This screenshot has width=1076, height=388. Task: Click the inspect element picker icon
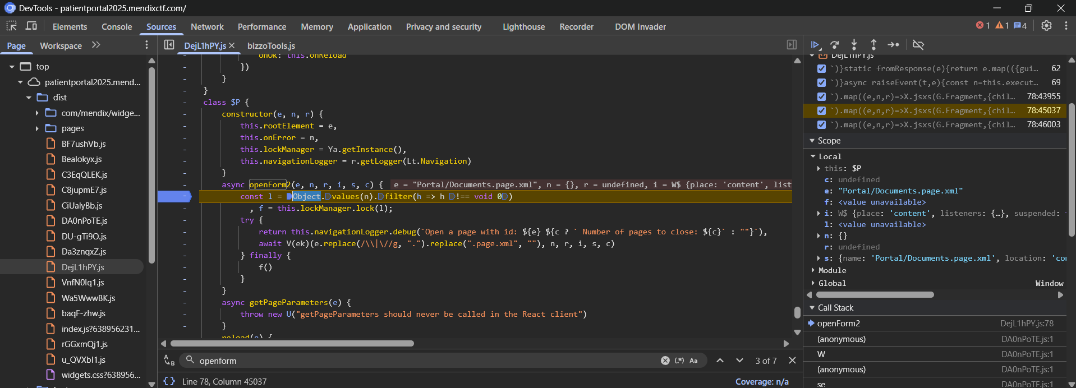point(12,26)
